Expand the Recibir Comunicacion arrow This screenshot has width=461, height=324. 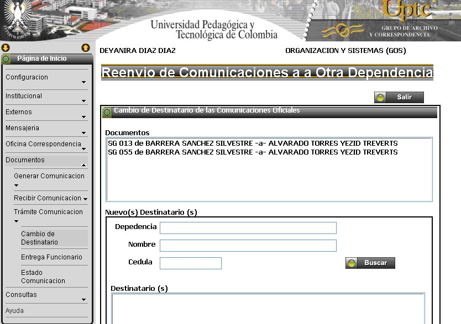[85, 199]
